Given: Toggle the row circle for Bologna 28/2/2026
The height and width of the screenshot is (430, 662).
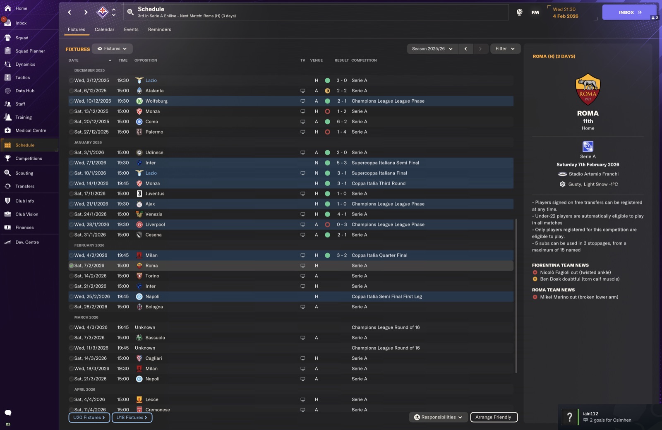Looking at the screenshot, I should tap(71, 307).
